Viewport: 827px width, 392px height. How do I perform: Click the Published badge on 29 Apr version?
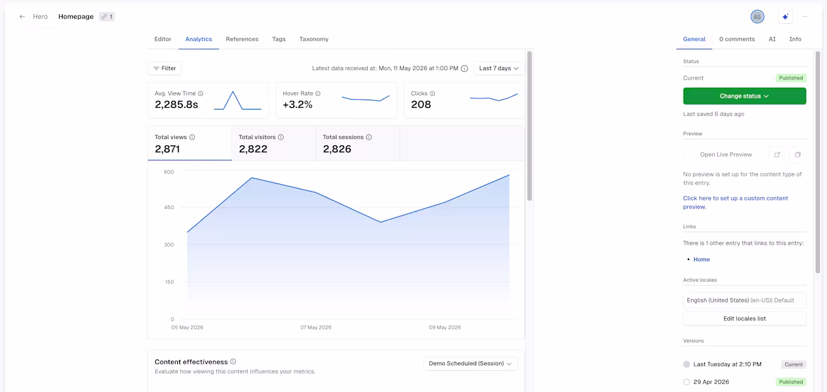[791, 382]
